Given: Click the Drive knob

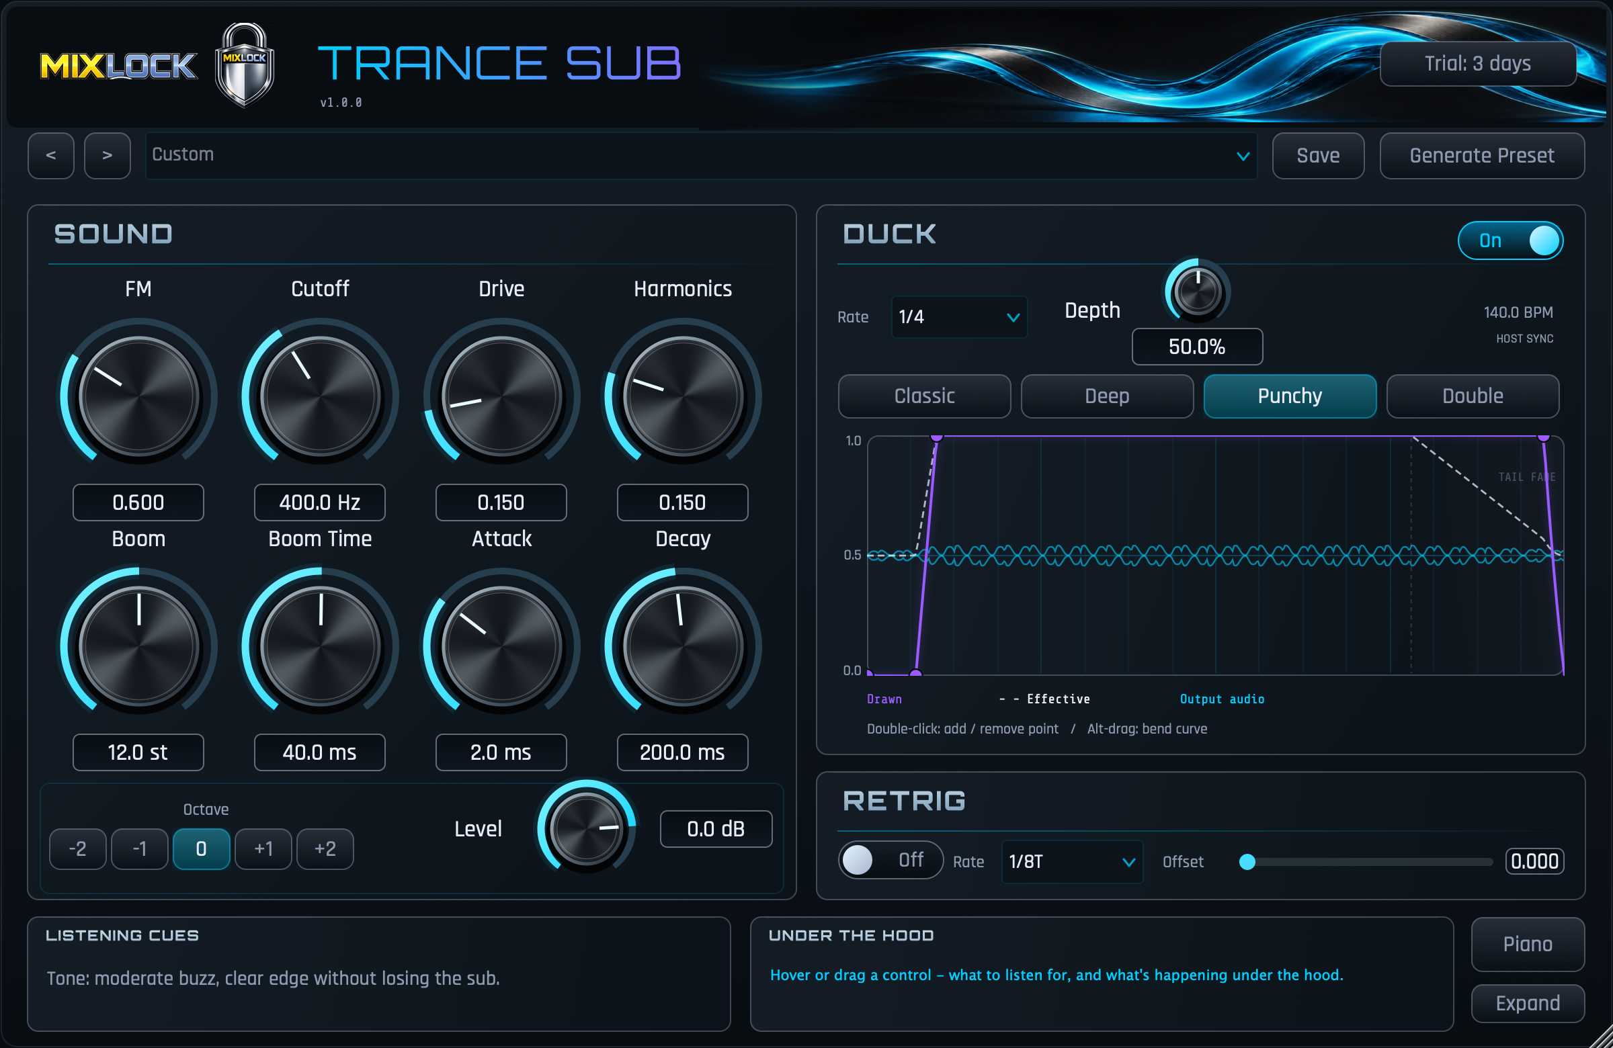Looking at the screenshot, I should pos(501,395).
